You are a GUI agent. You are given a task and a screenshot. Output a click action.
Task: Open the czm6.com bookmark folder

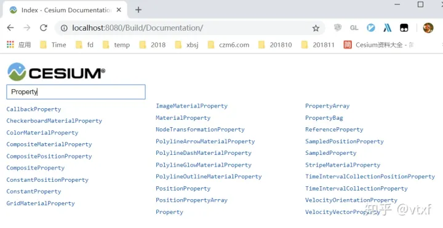pyautogui.click(x=228, y=45)
